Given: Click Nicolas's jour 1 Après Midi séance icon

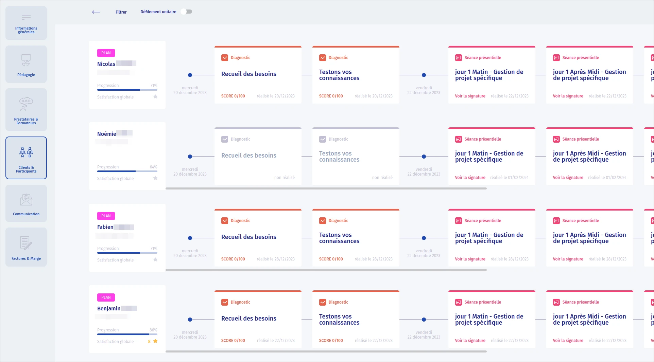Looking at the screenshot, I should pos(556,58).
